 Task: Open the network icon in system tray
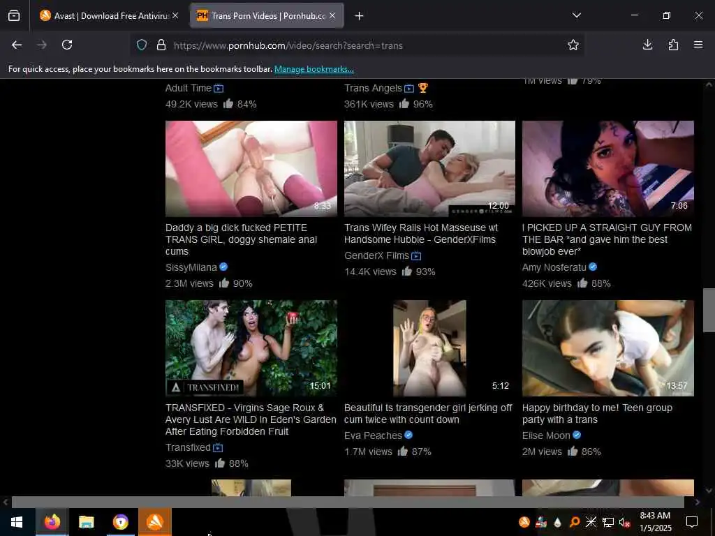click(x=608, y=522)
